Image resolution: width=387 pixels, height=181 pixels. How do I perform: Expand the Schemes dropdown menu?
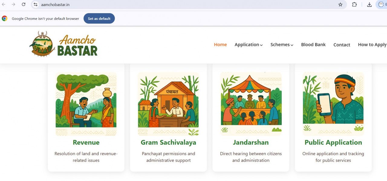[282, 45]
